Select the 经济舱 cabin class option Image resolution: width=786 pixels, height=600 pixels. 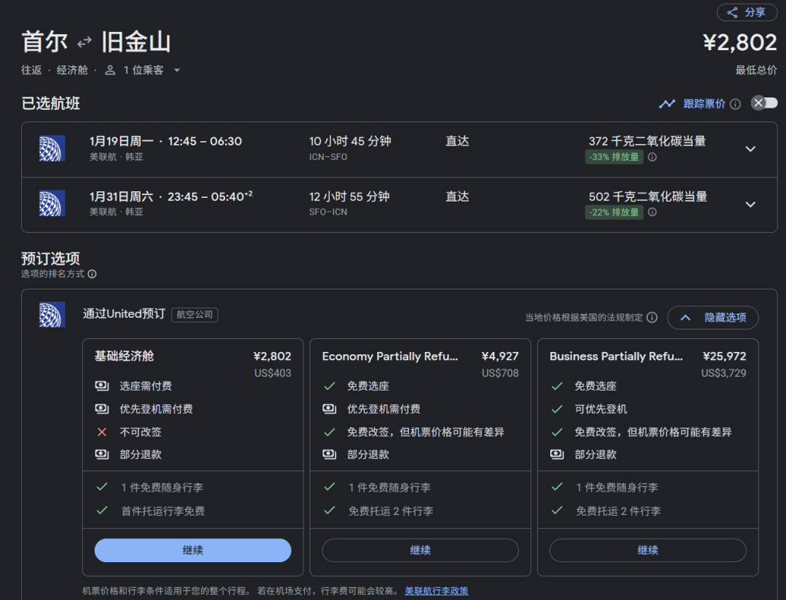72,71
